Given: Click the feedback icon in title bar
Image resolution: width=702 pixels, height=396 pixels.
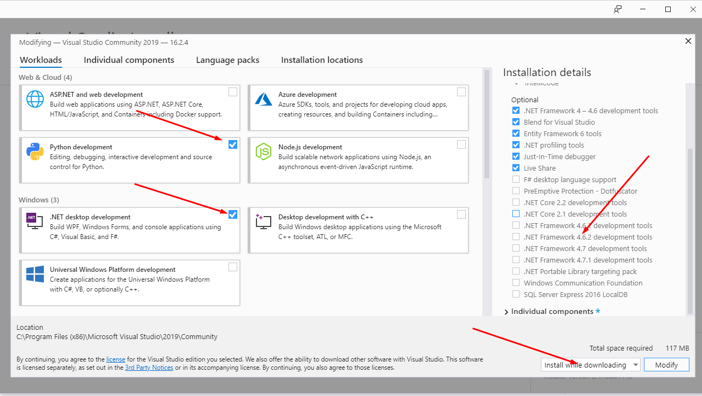Looking at the screenshot, I should [x=618, y=9].
